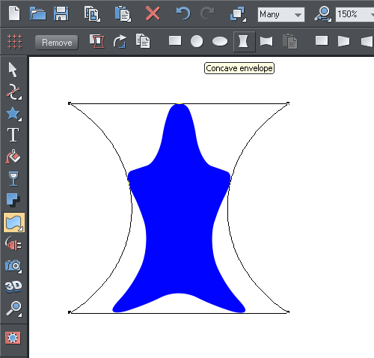The width and height of the screenshot is (374, 358).
Task: Pick the Fill tool paint bucket
Action: 13,157
